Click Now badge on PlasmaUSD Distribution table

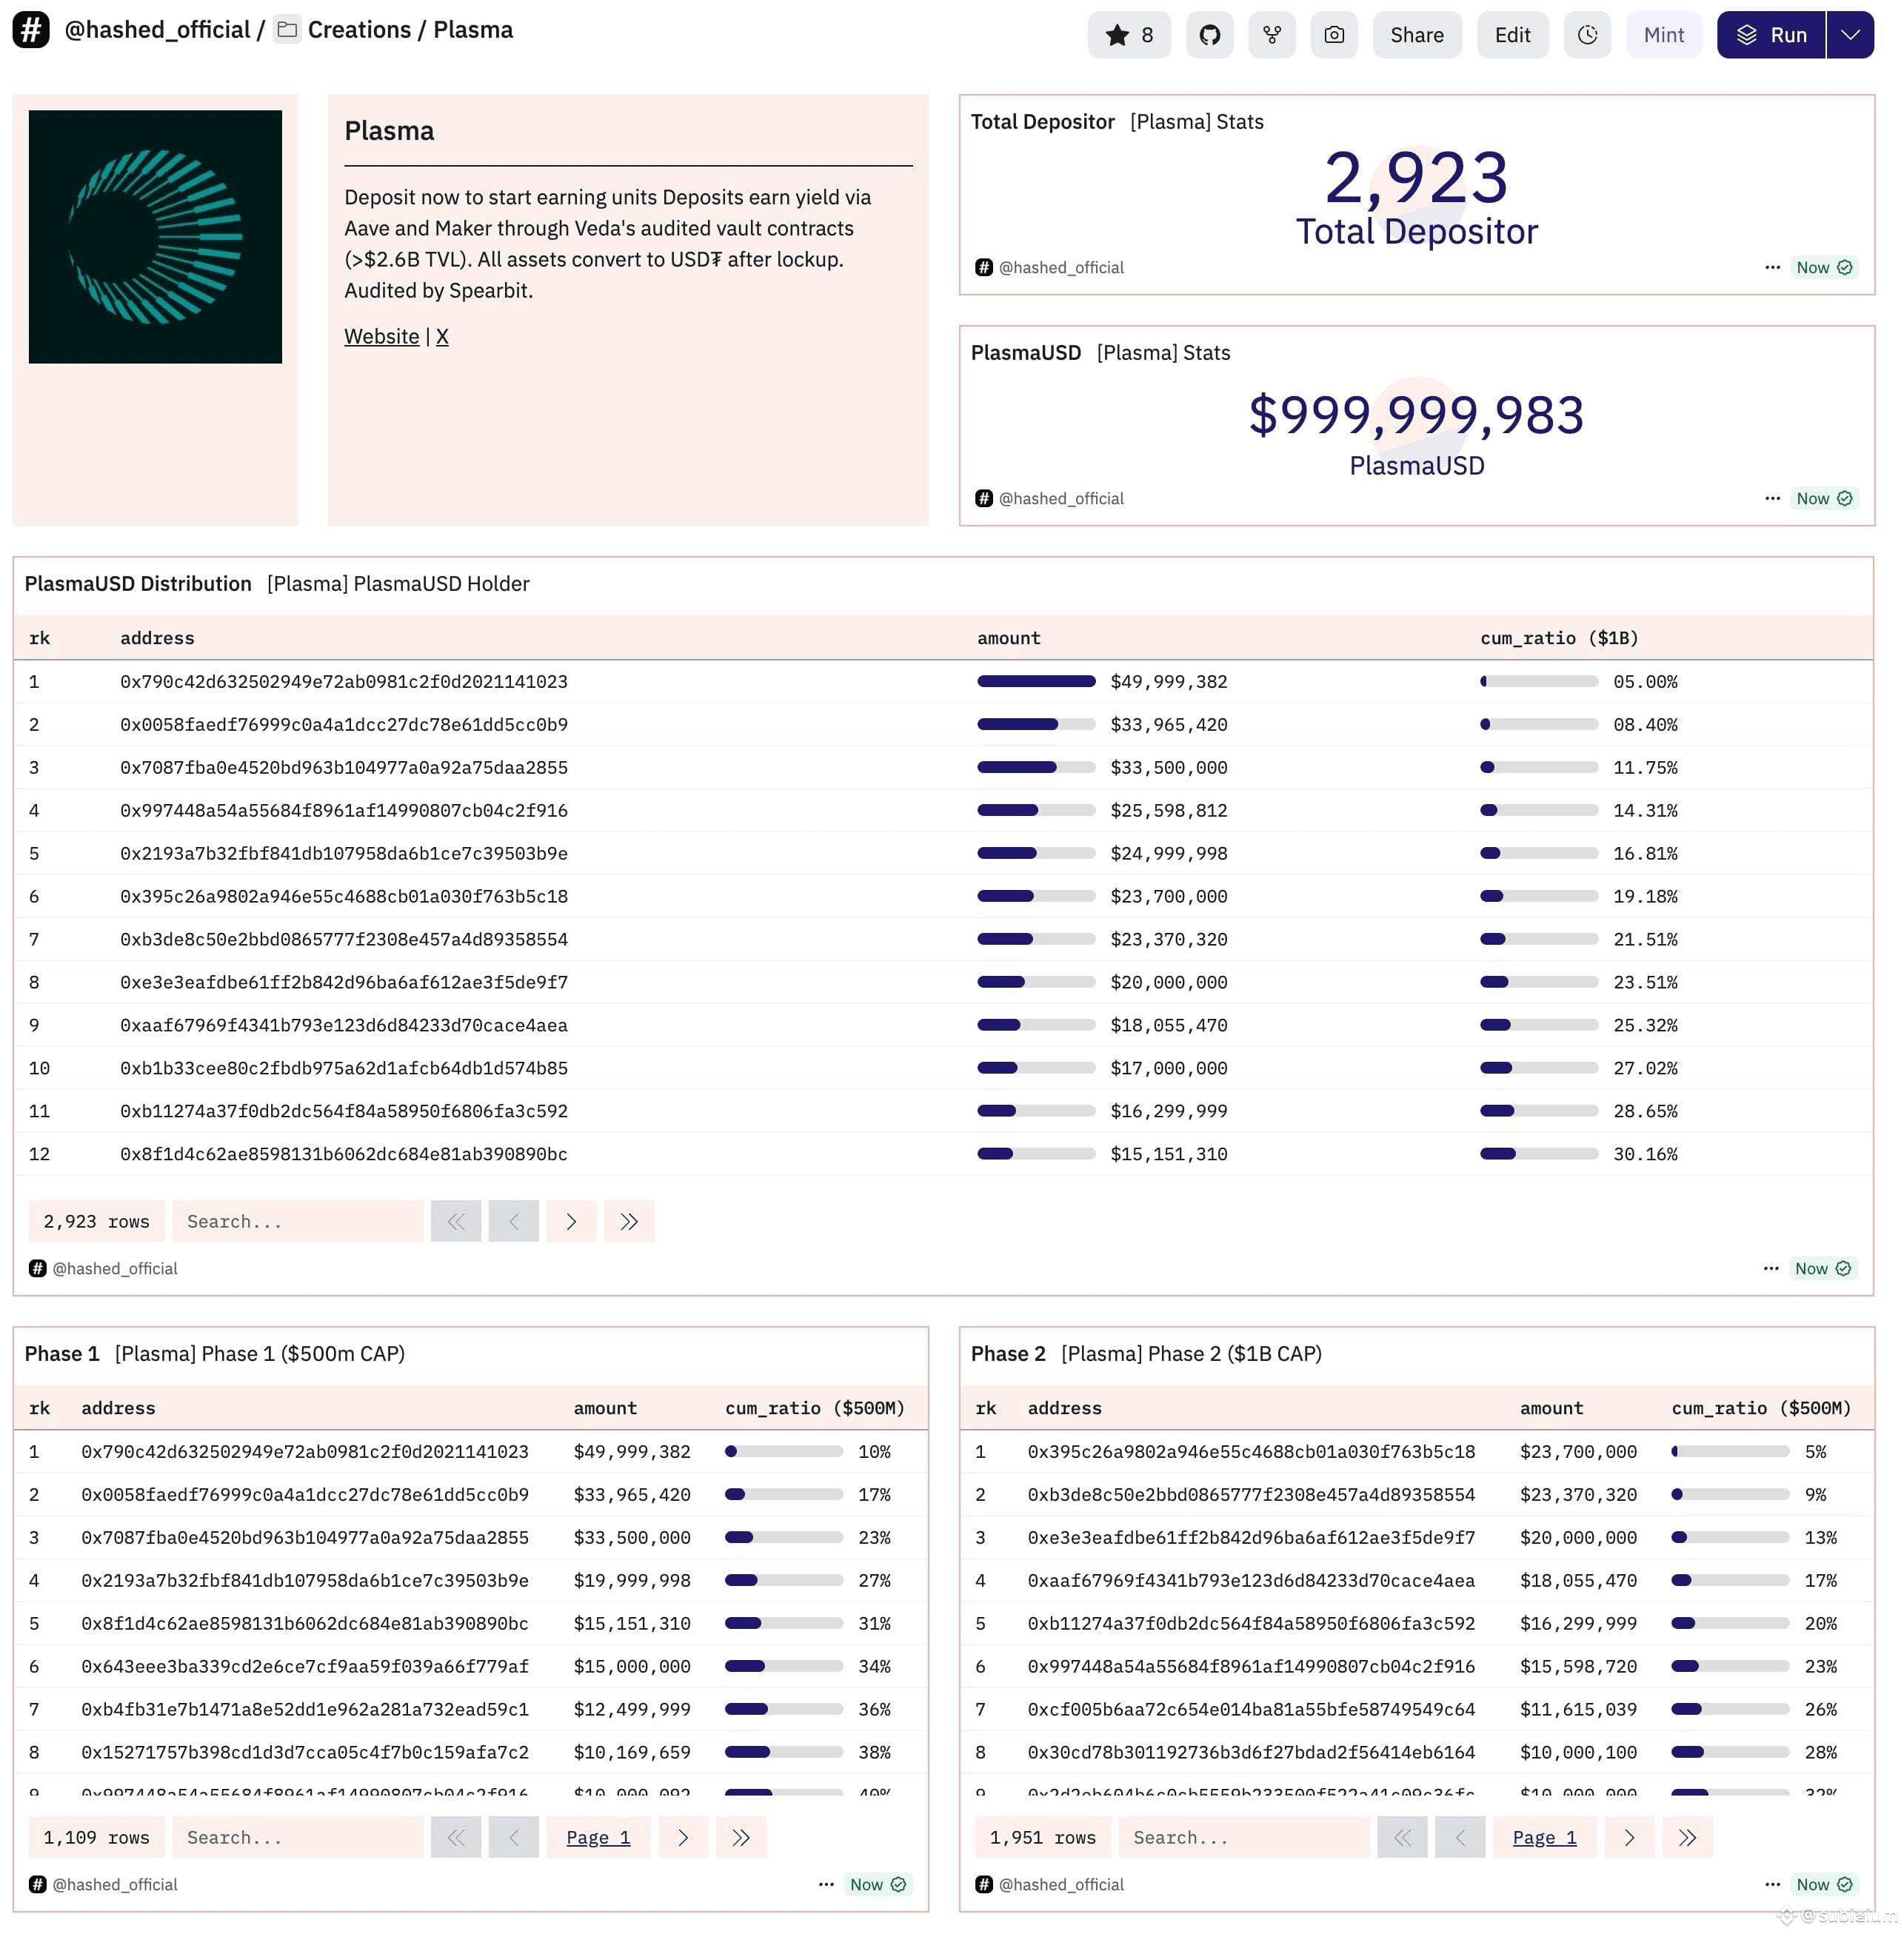(x=1823, y=1268)
